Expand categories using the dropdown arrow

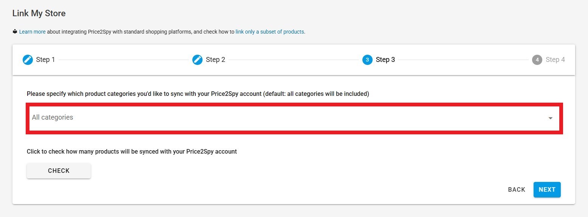551,118
